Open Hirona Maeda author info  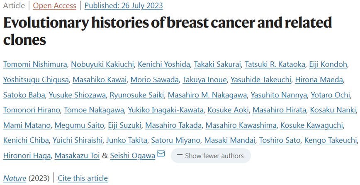319,80
